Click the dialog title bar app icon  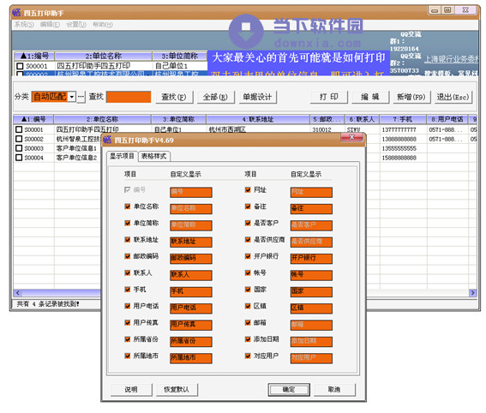click(x=107, y=140)
